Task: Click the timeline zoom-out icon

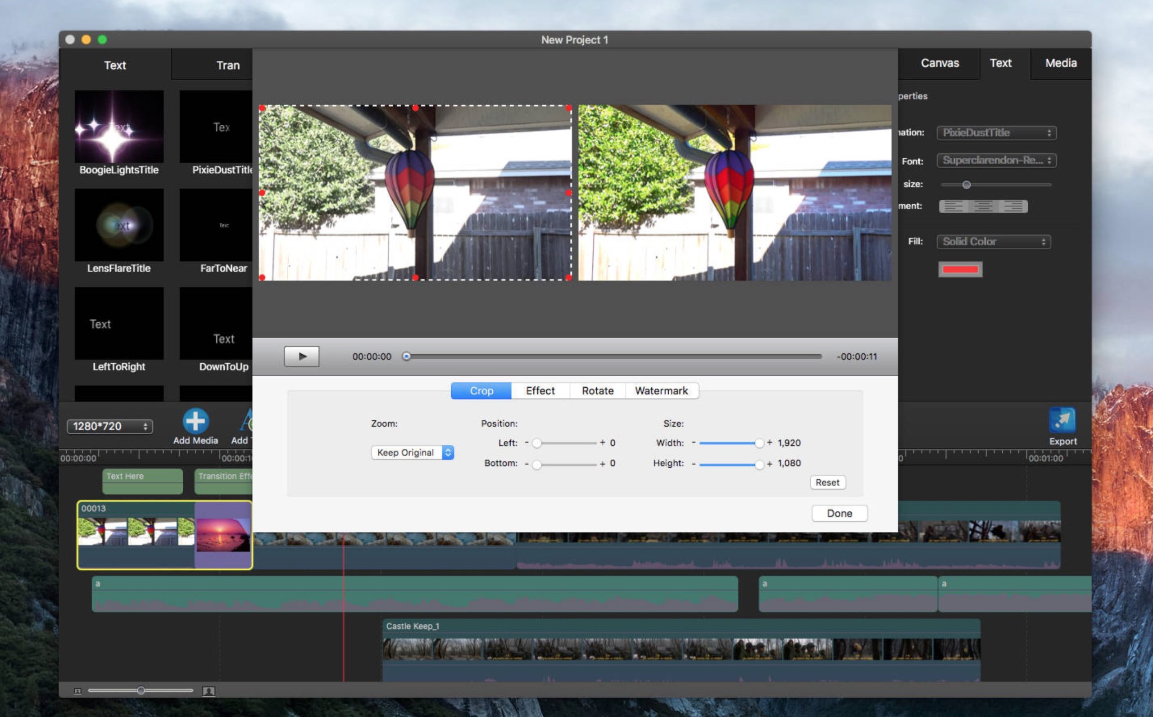Action: click(77, 691)
